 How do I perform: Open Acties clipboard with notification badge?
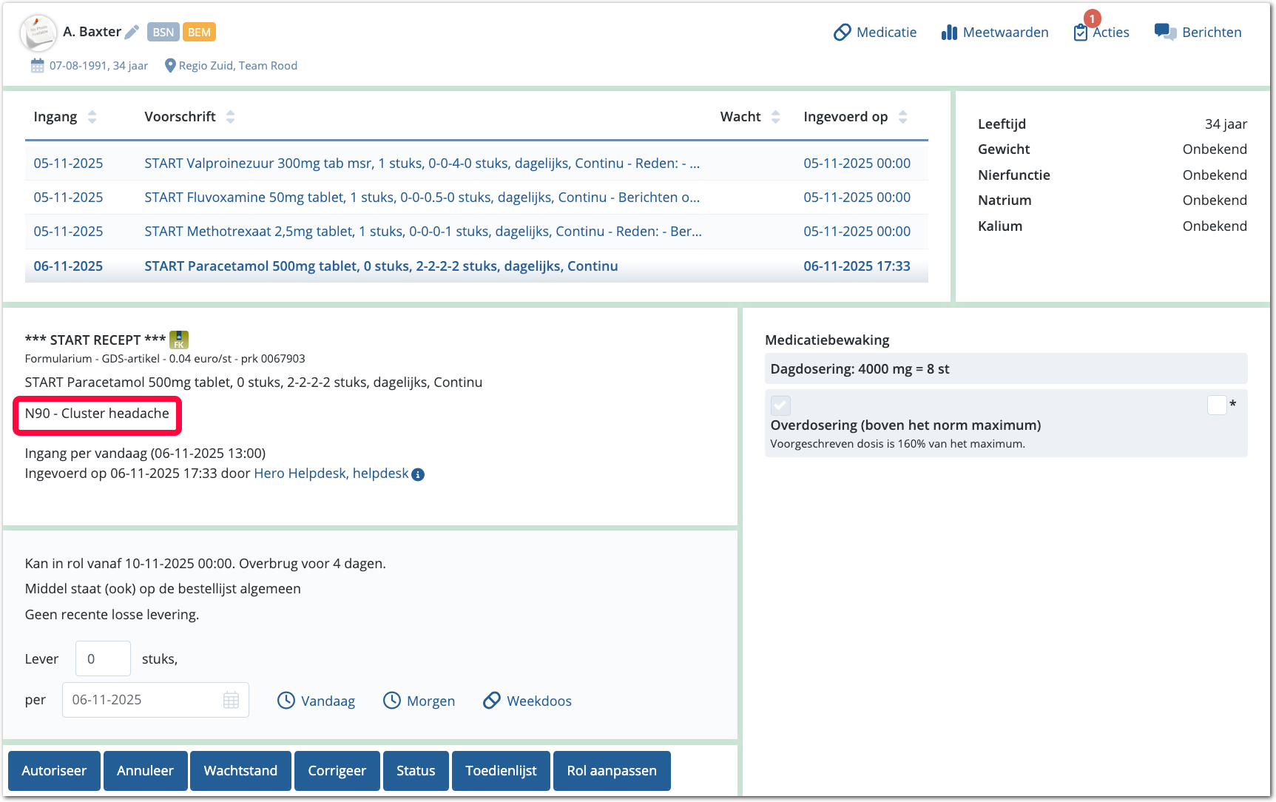click(x=1081, y=33)
